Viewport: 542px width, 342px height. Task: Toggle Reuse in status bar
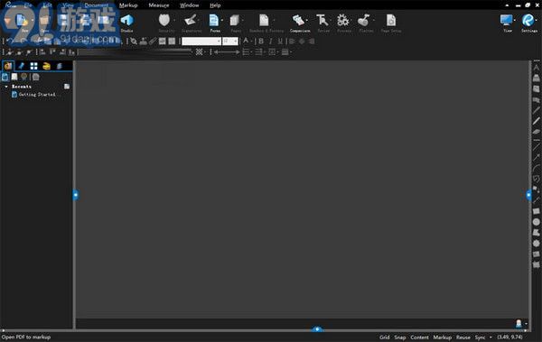(x=463, y=337)
